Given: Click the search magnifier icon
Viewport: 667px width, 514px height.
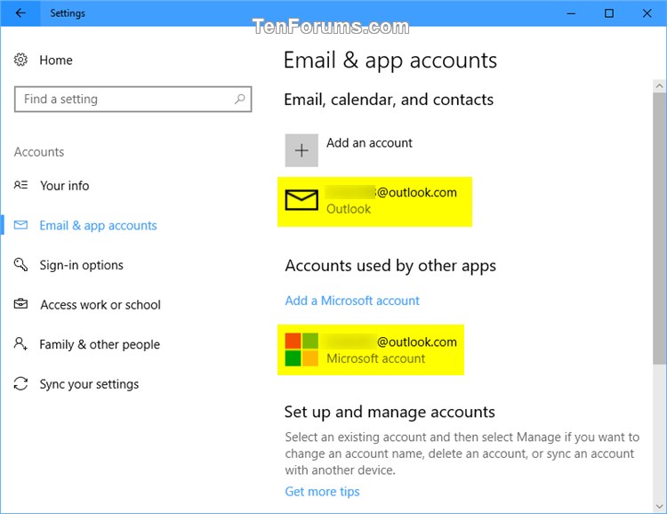Looking at the screenshot, I should (240, 99).
